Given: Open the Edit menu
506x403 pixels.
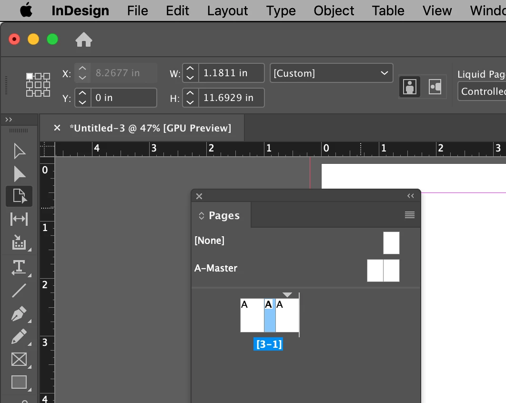Looking at the screenshot, I should coord(178,10).
